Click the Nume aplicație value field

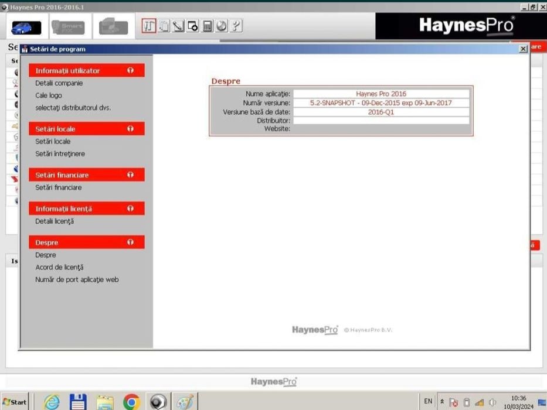click(x=381, y=94)
